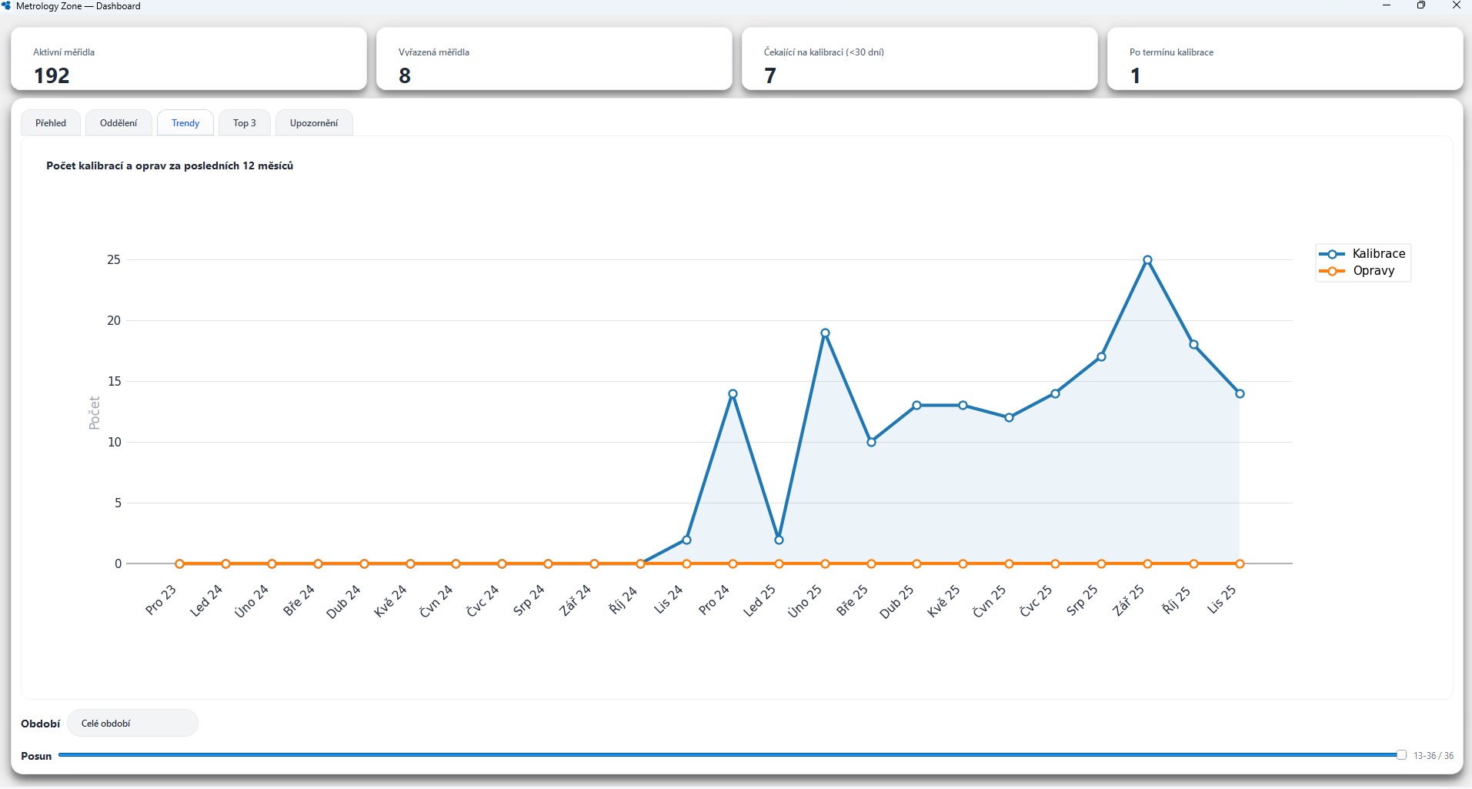Image resolution: width=1472 pixels, height=789 pixels.
Task: Minimize the Metrology Zone window
Action: click(x=1387, y=6)
